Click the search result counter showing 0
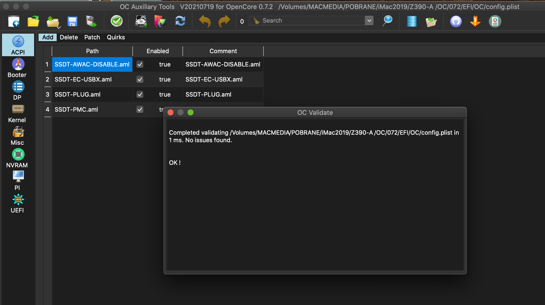545x305 pixels. (x=242, y=22)
